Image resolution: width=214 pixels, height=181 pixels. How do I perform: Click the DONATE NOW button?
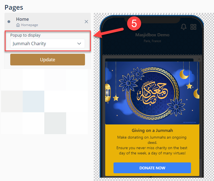(152, 168)
